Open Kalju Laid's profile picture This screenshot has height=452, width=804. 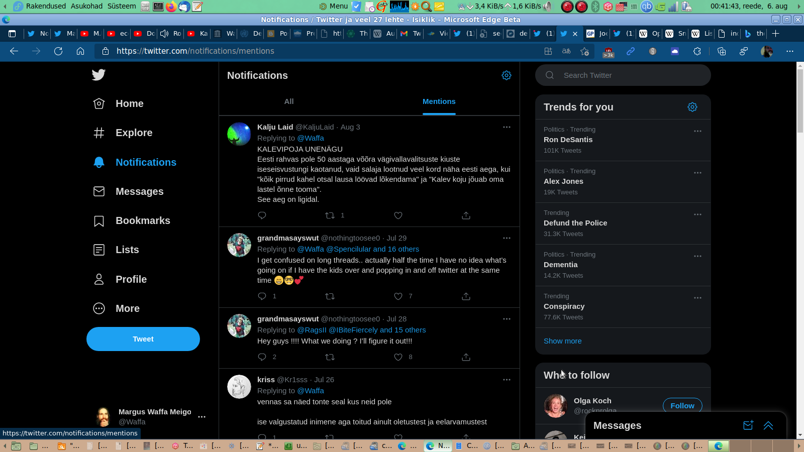[239, 134]
